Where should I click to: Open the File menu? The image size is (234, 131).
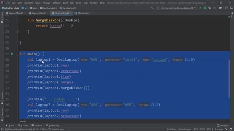pos(8,3)
